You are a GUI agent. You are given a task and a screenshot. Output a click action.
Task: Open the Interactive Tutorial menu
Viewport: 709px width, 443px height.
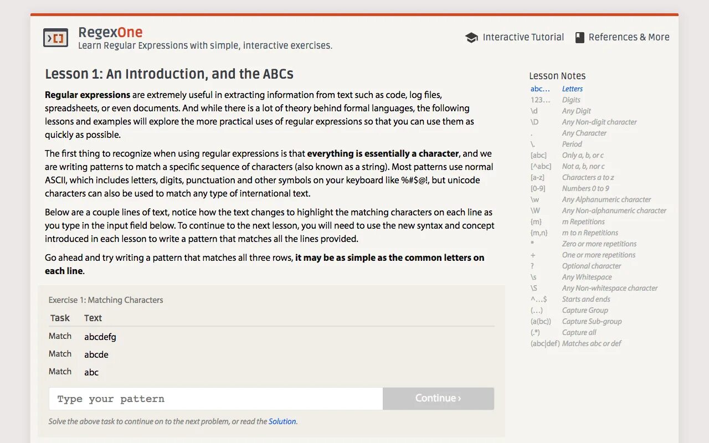point(523,37)
